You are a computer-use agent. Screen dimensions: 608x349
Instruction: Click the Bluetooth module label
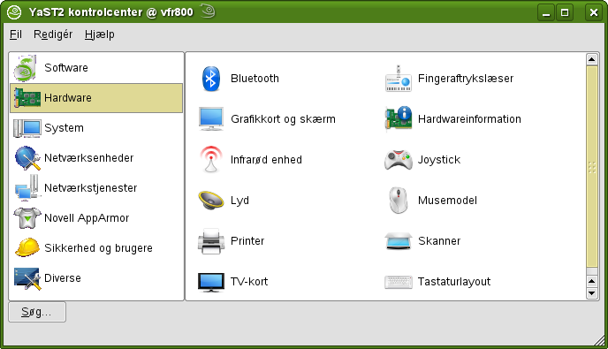(x=255, y=79)
